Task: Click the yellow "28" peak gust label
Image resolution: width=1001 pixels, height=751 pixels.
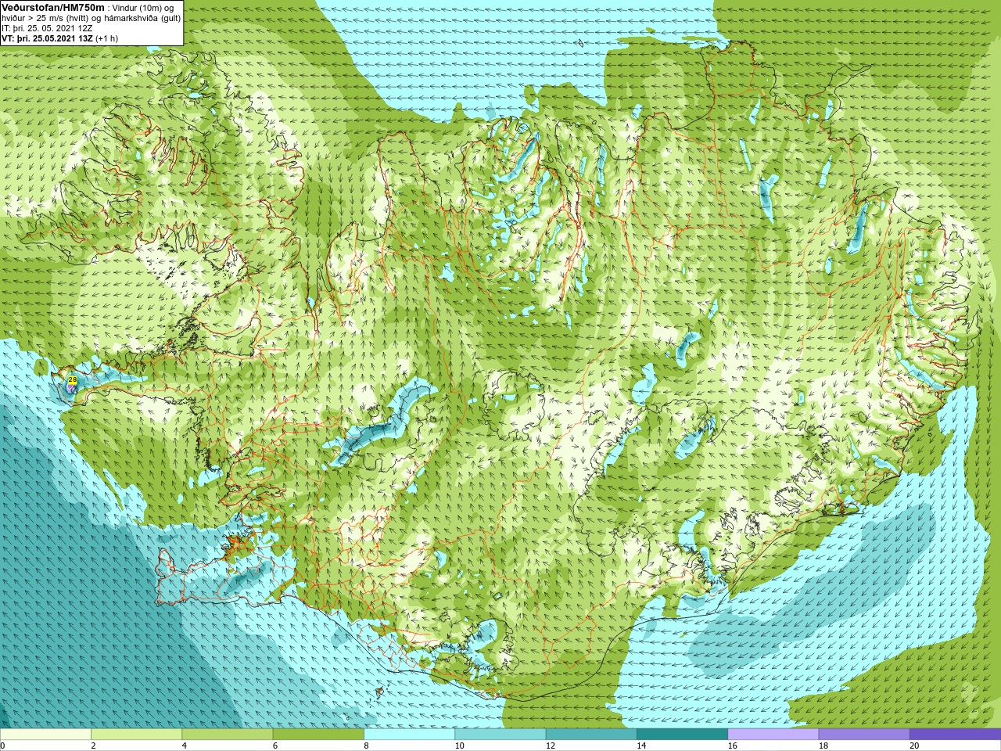Action: point(73,379)
